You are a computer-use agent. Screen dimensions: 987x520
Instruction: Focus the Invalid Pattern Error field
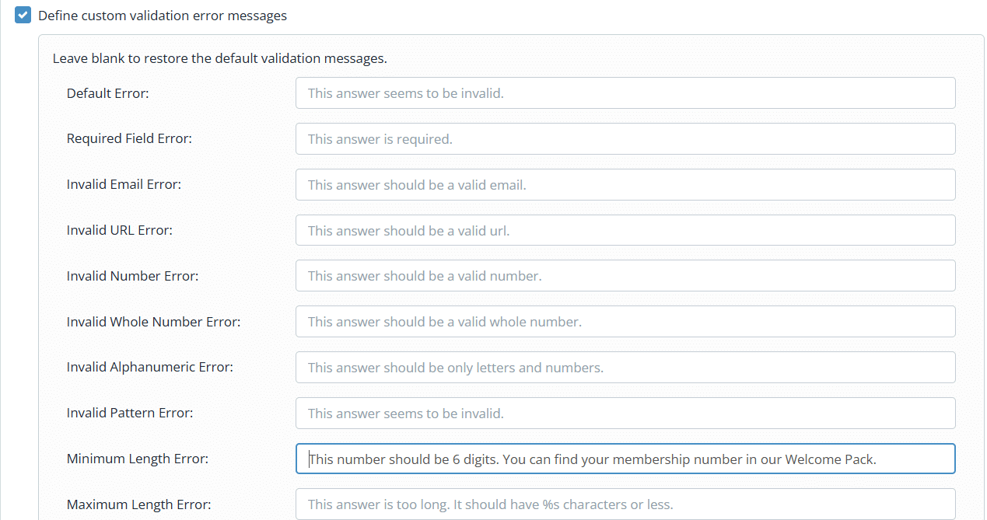coord(625,413)
